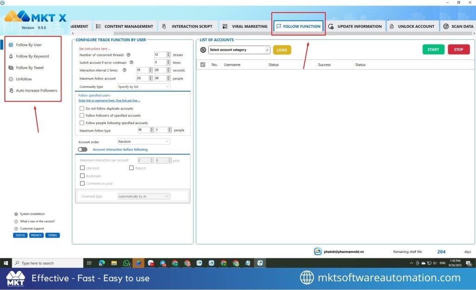Expand the Select account category combo box
The height and width of the screenshot is (290, 476).
[x=239, y=50]
